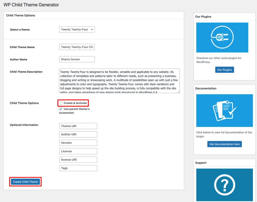
Task: Click the plug icon image in Our Plugins
Action: coord(222,38)
